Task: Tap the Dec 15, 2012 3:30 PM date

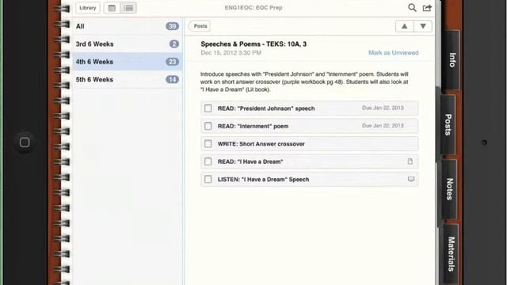Action: click(x=231, y=53)
